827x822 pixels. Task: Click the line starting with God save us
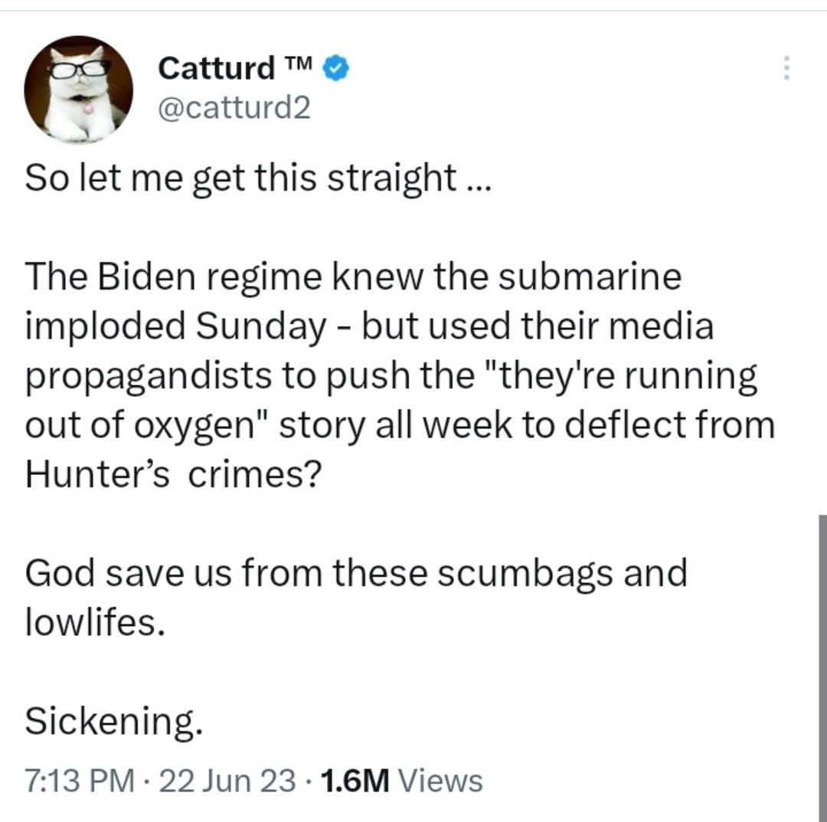[356, 570]
